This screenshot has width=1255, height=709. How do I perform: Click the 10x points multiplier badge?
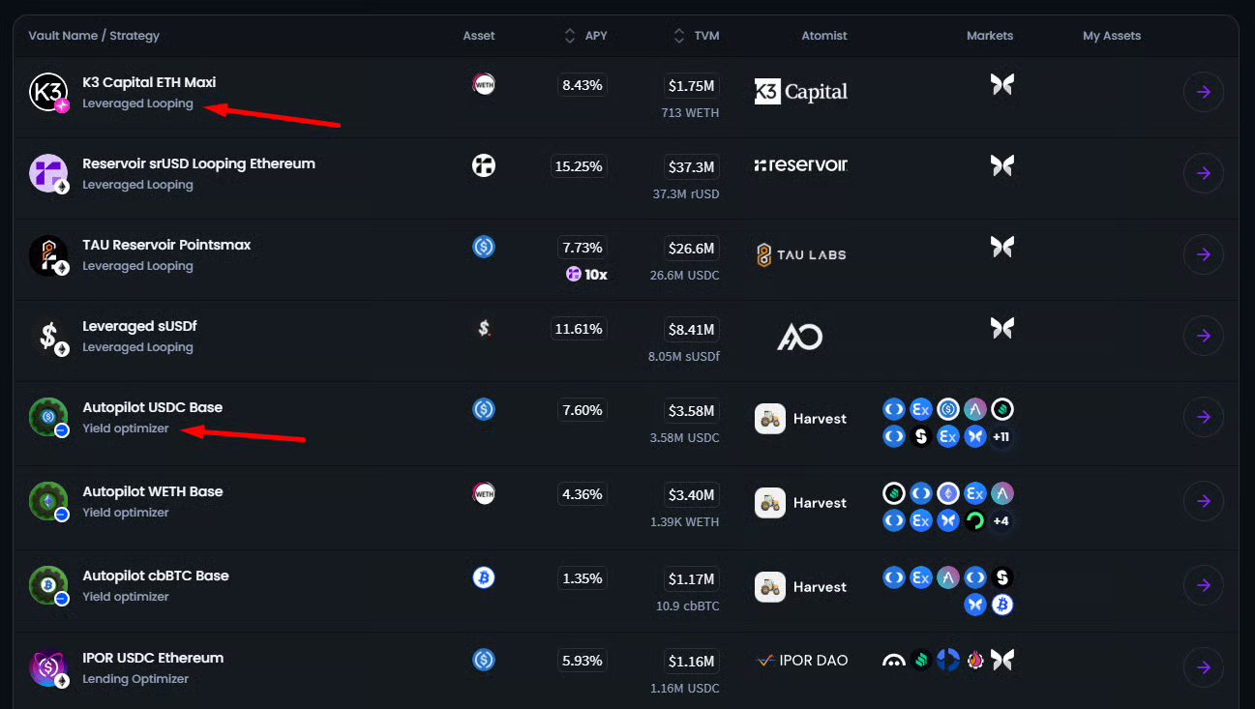pos(587,275)
